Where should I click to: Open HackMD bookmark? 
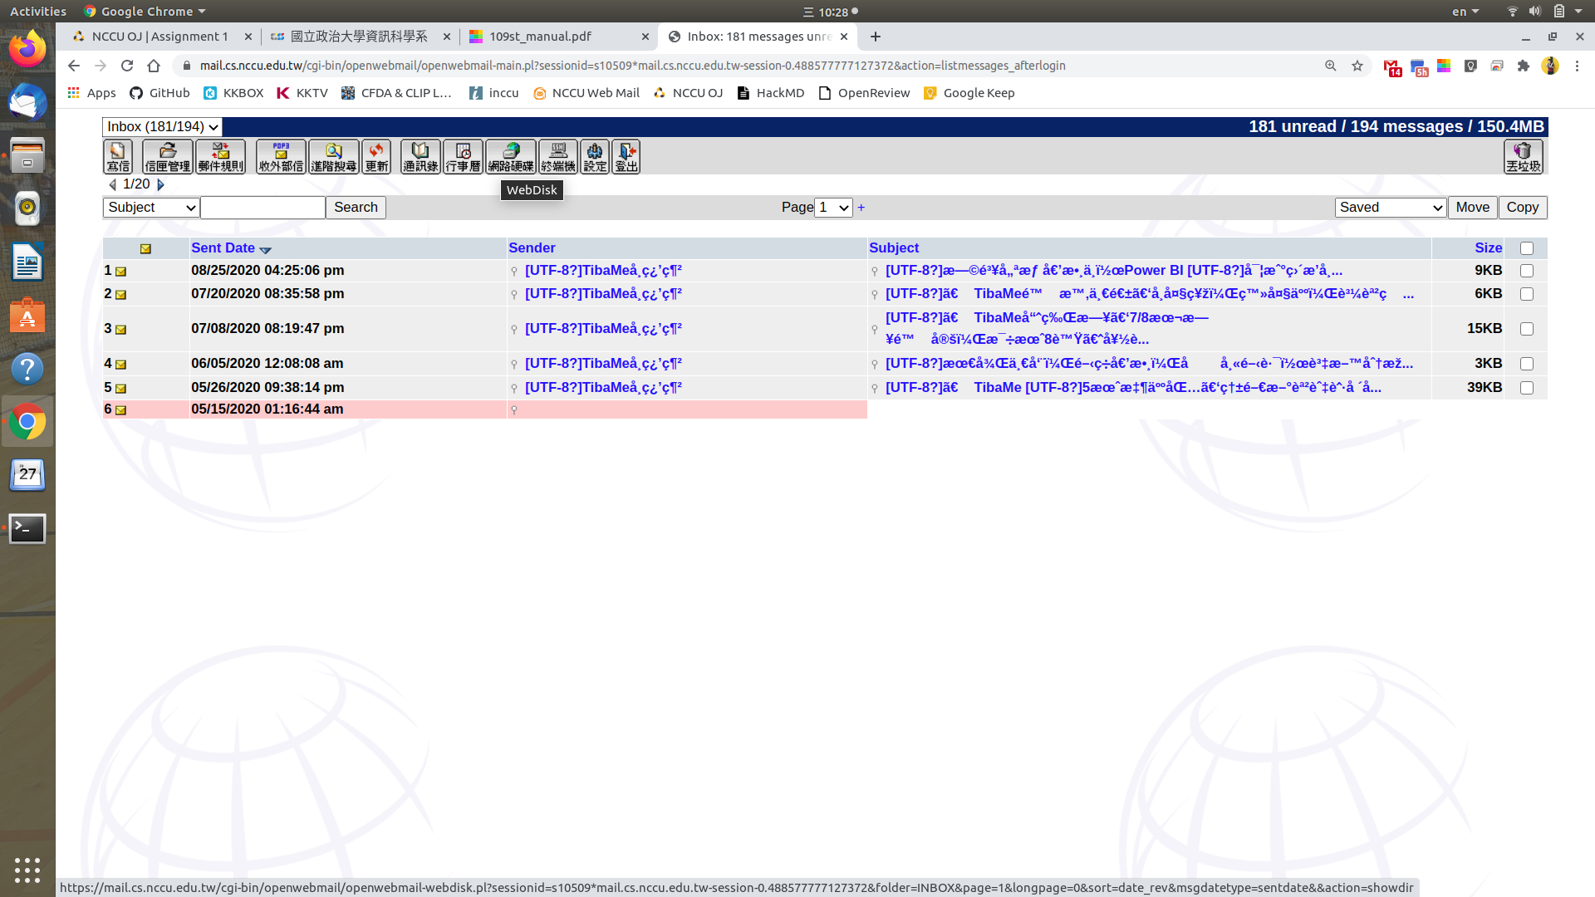tap(771, 93)
